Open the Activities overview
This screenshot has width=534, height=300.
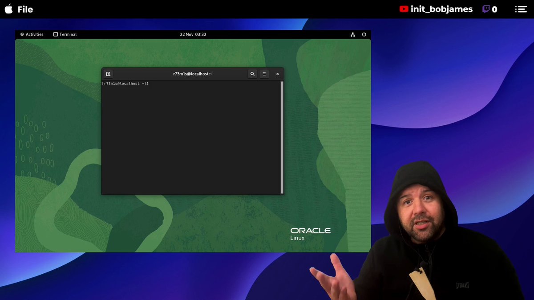point(32,34)
